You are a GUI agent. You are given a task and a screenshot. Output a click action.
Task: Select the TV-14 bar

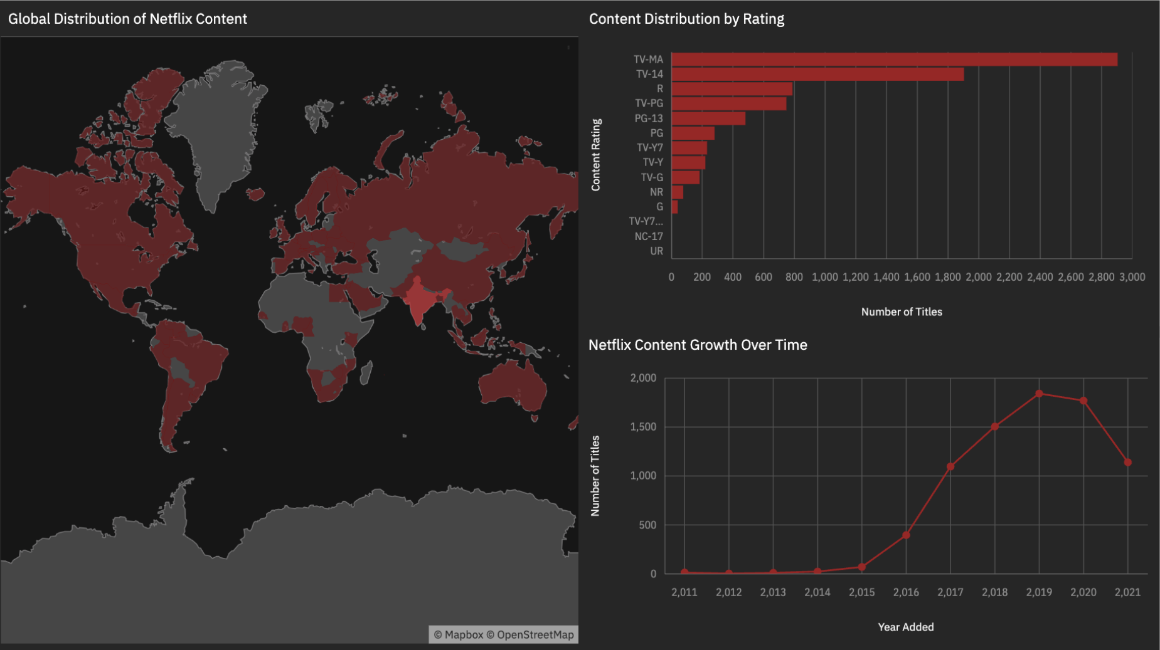coord(817,74)
